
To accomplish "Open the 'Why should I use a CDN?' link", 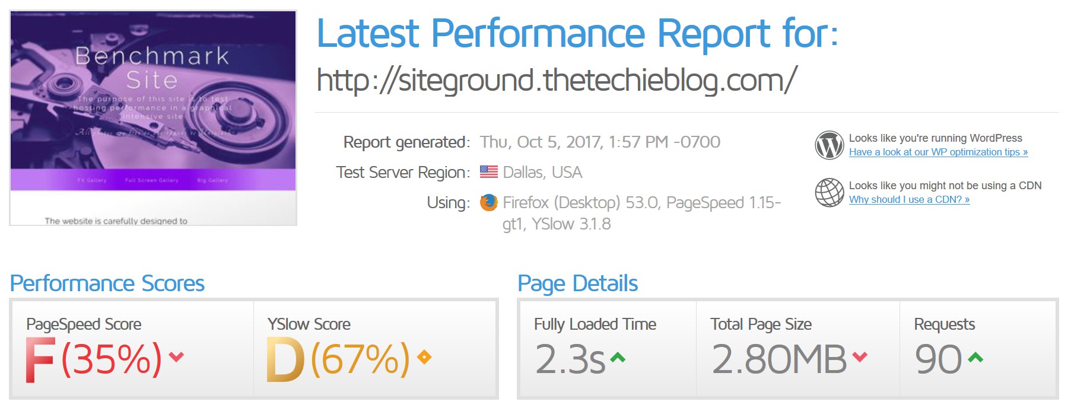I will click(x=909, y=200).
